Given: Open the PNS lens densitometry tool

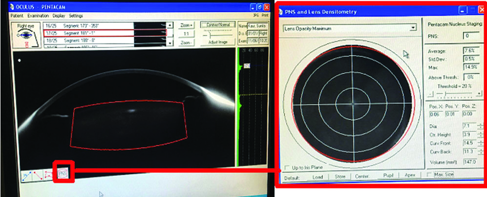Looking at the screenshot, I should tap(63, 173).
